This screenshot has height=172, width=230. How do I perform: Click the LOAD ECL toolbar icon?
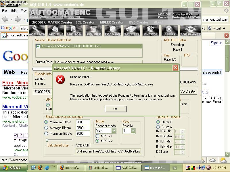[x=113, y=31]
